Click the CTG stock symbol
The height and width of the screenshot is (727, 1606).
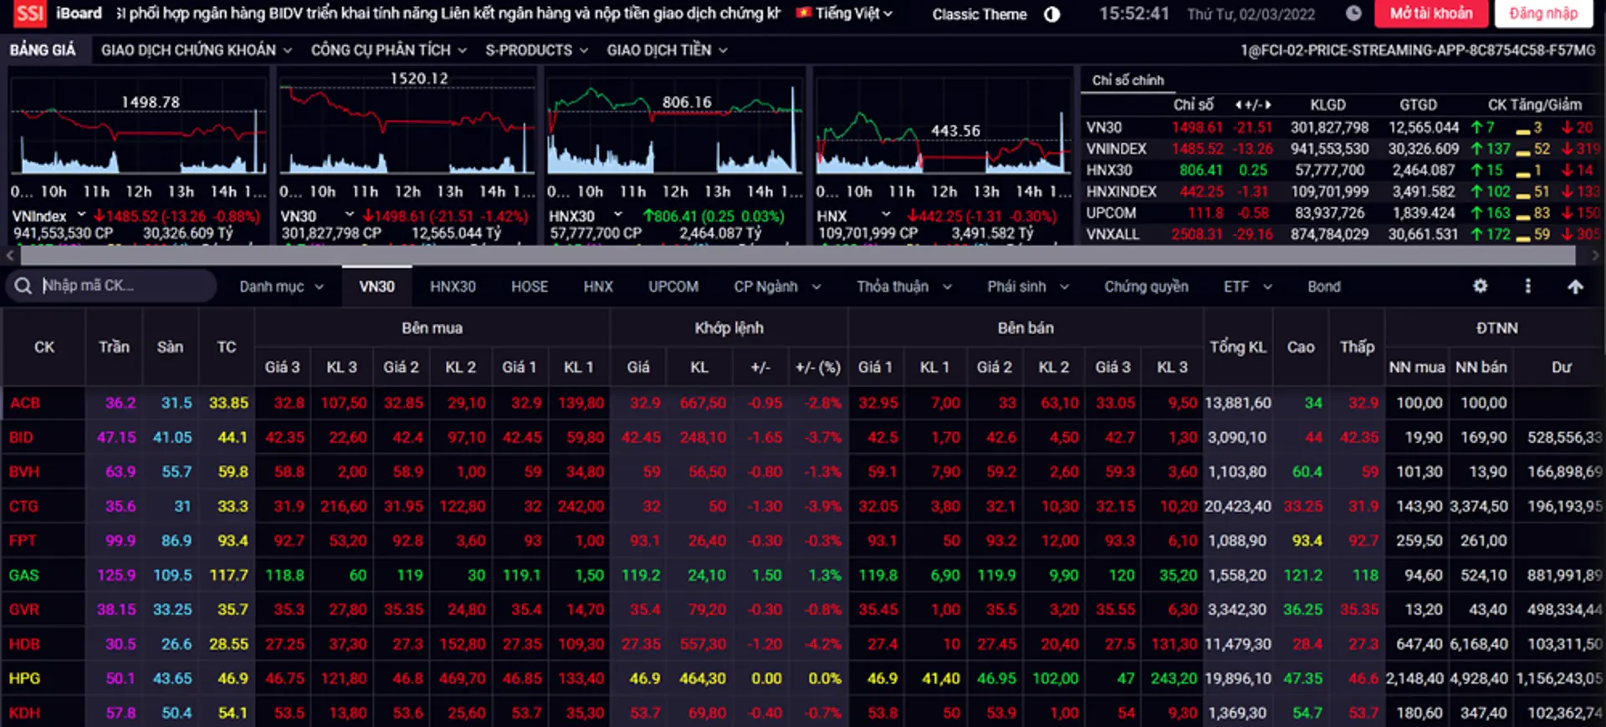click(x=23, y=506)
